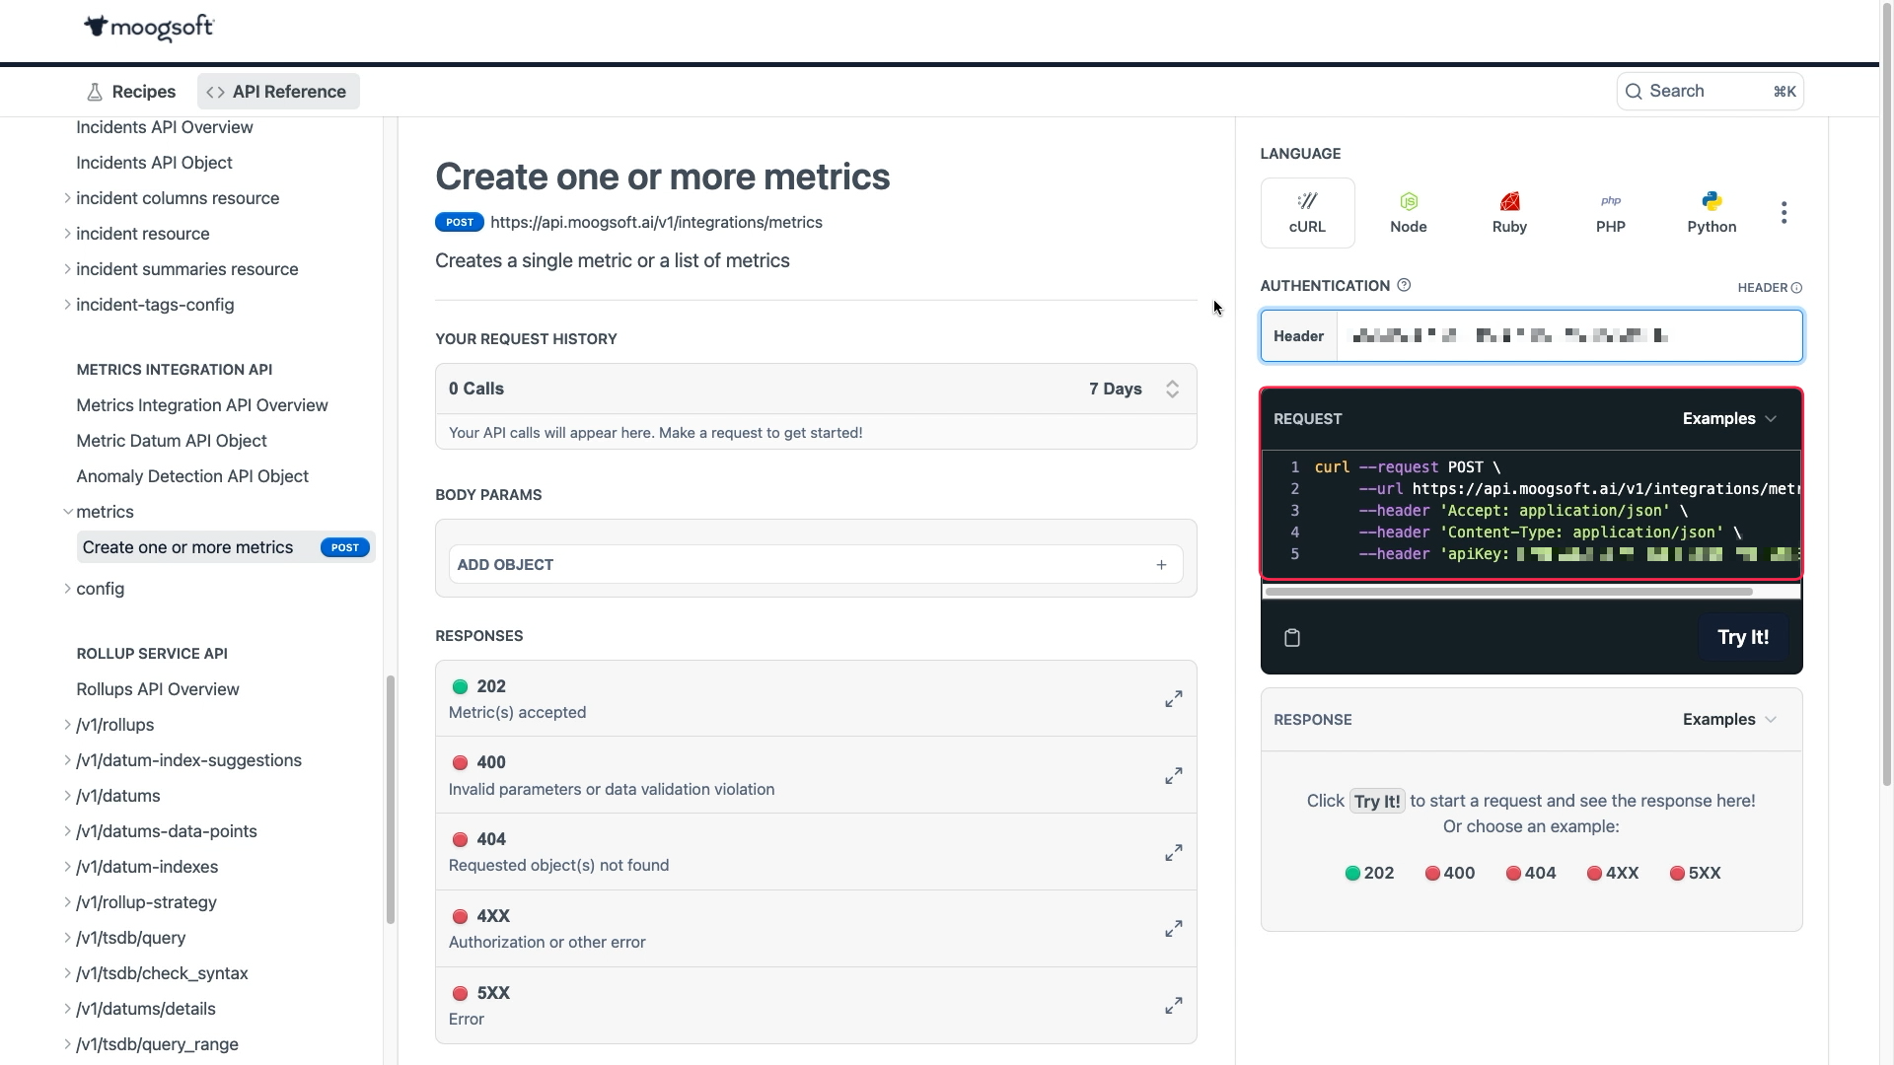Choose the 5XX example response
1894x1065 pixels.
pyautogui.click(x=1695, y=873)
